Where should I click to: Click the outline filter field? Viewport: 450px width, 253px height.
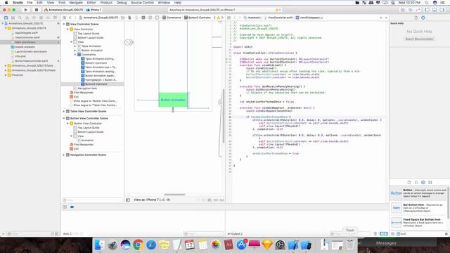click(92, 200)
